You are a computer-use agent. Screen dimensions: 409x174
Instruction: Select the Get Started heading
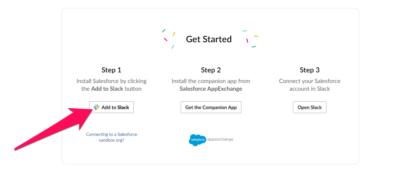[209, 39]
